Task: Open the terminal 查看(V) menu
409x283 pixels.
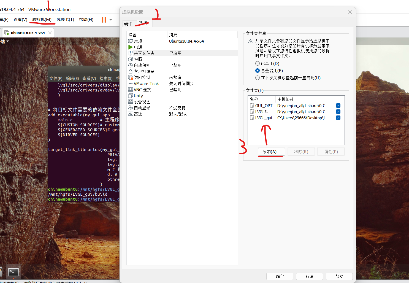Action: [89, 79]
